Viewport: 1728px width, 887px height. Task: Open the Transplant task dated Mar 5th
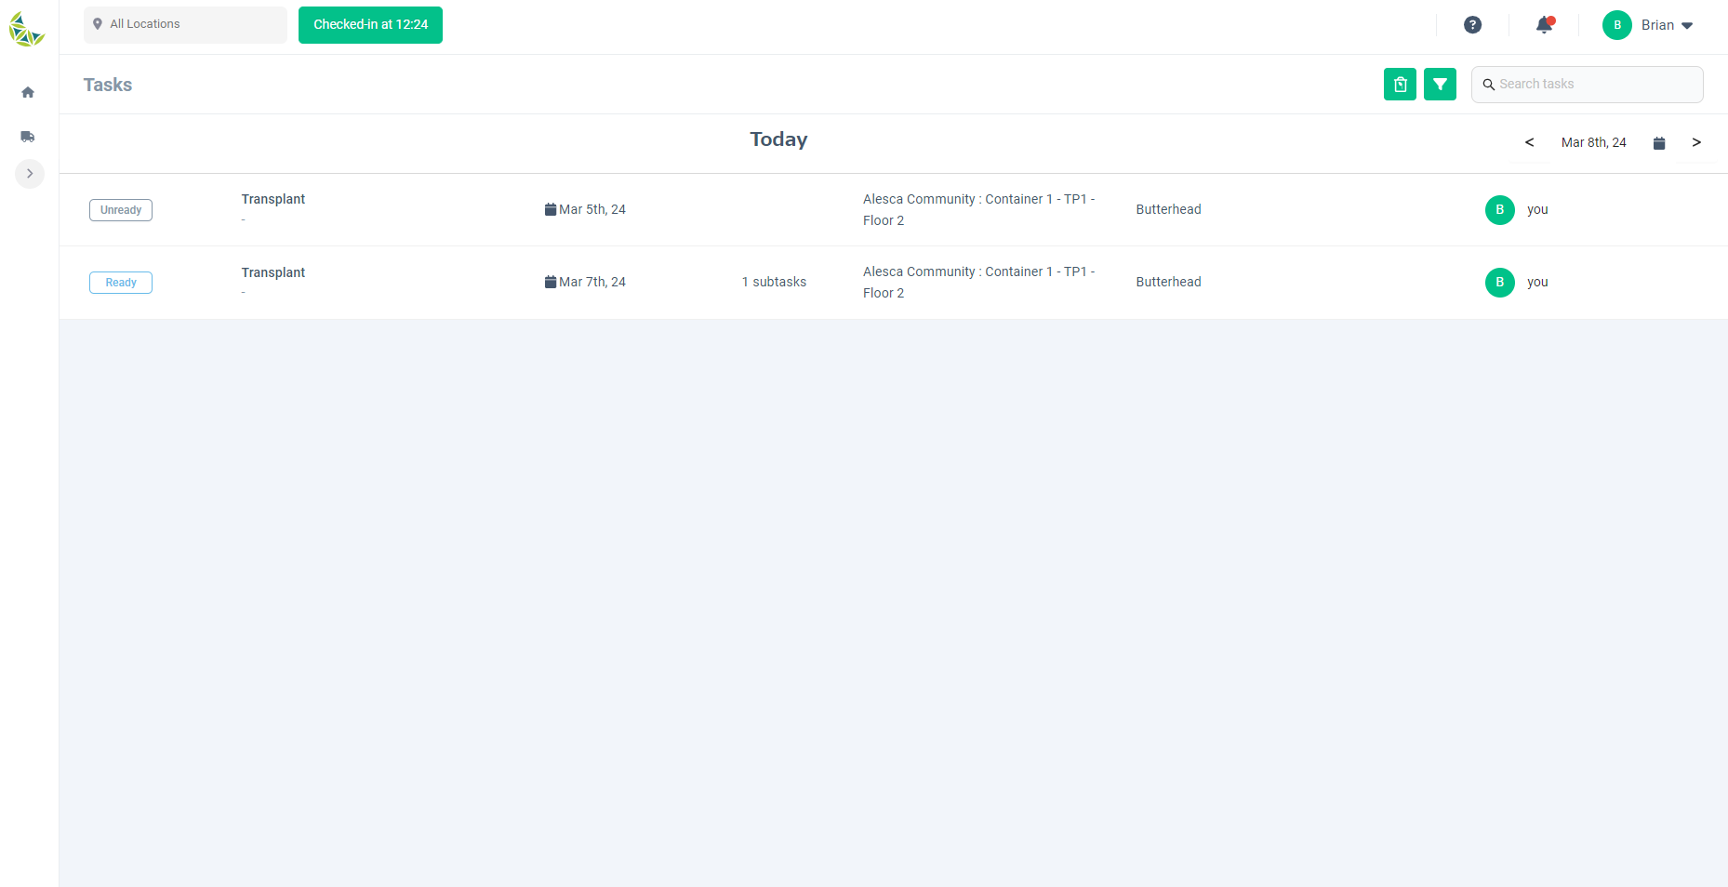pos(273,199)
